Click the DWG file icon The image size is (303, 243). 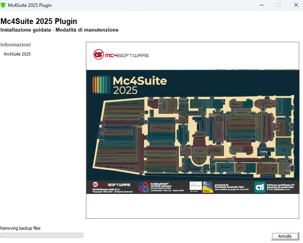point(208,188)
